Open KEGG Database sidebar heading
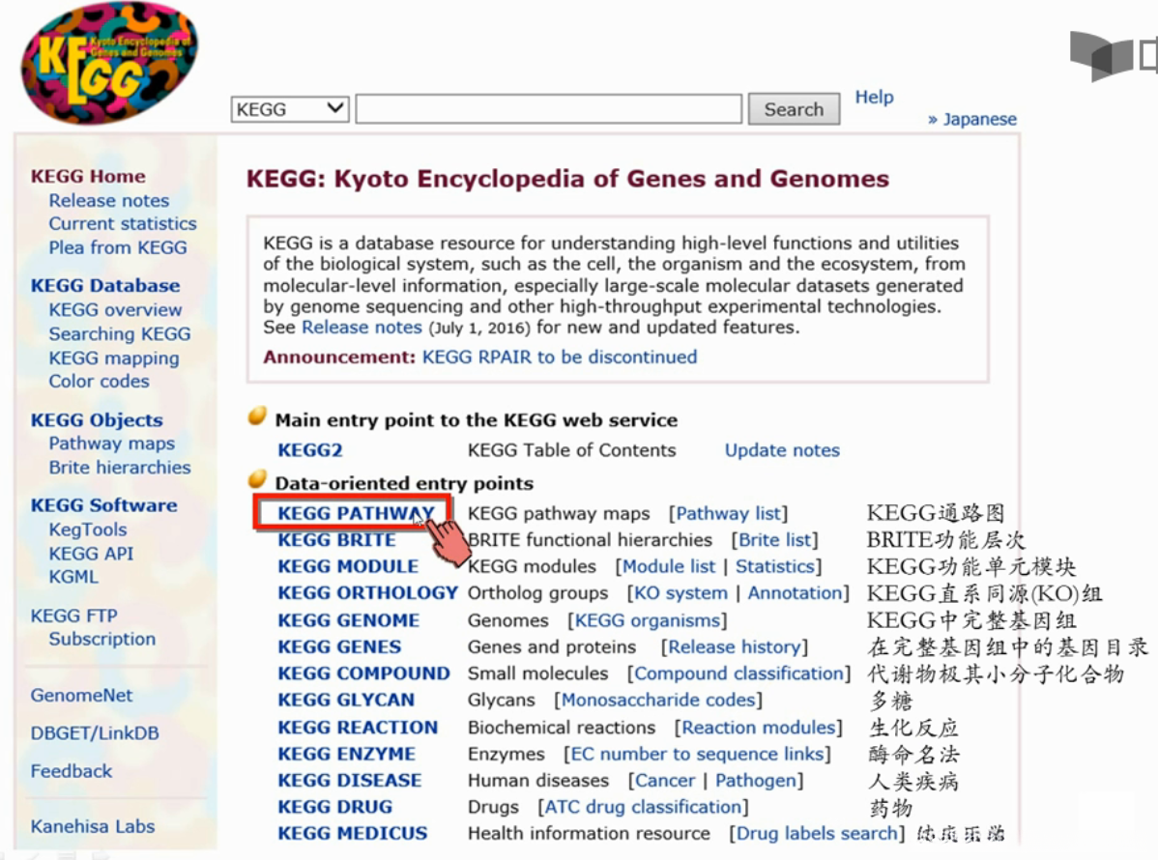 (x=104, y=286)
